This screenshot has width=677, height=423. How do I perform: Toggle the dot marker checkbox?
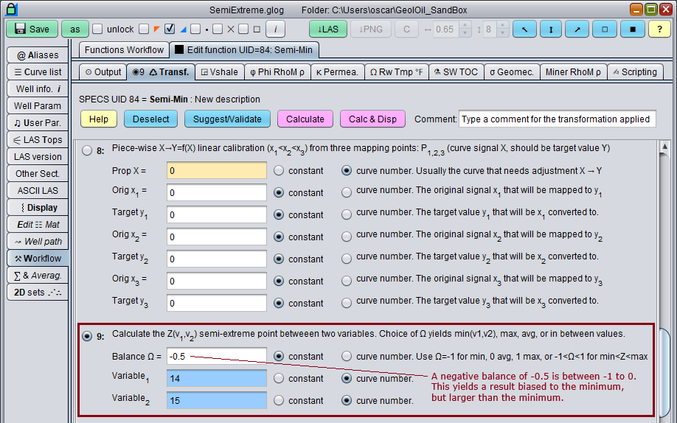click(195, 29)
